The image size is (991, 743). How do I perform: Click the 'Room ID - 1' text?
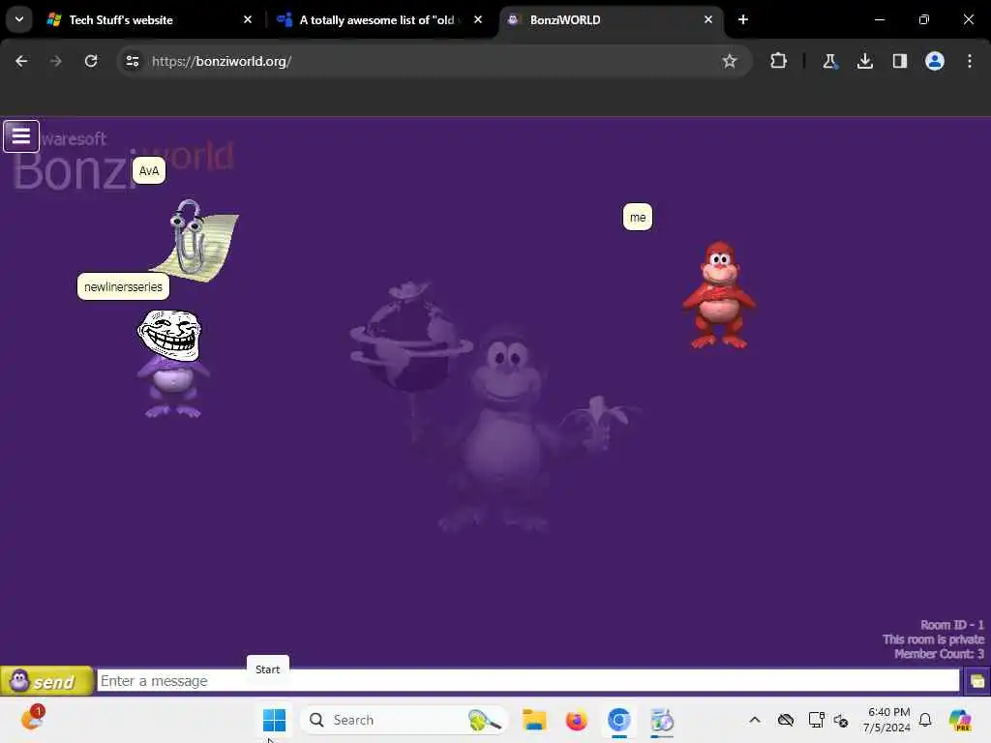pyautogui.click(x=952, y=625)
